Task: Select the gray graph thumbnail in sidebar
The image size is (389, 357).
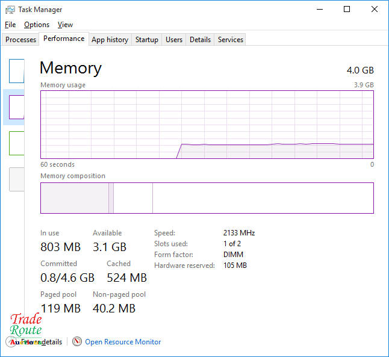Action: tap(17, 179)
